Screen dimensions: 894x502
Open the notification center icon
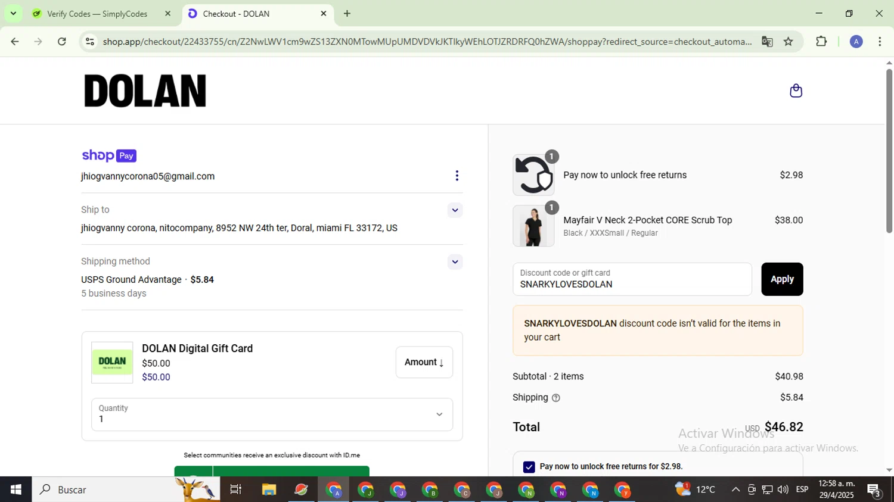tap(874, 490)
